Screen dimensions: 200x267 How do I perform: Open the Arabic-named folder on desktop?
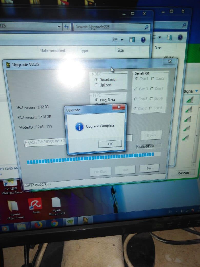[14, 209]
